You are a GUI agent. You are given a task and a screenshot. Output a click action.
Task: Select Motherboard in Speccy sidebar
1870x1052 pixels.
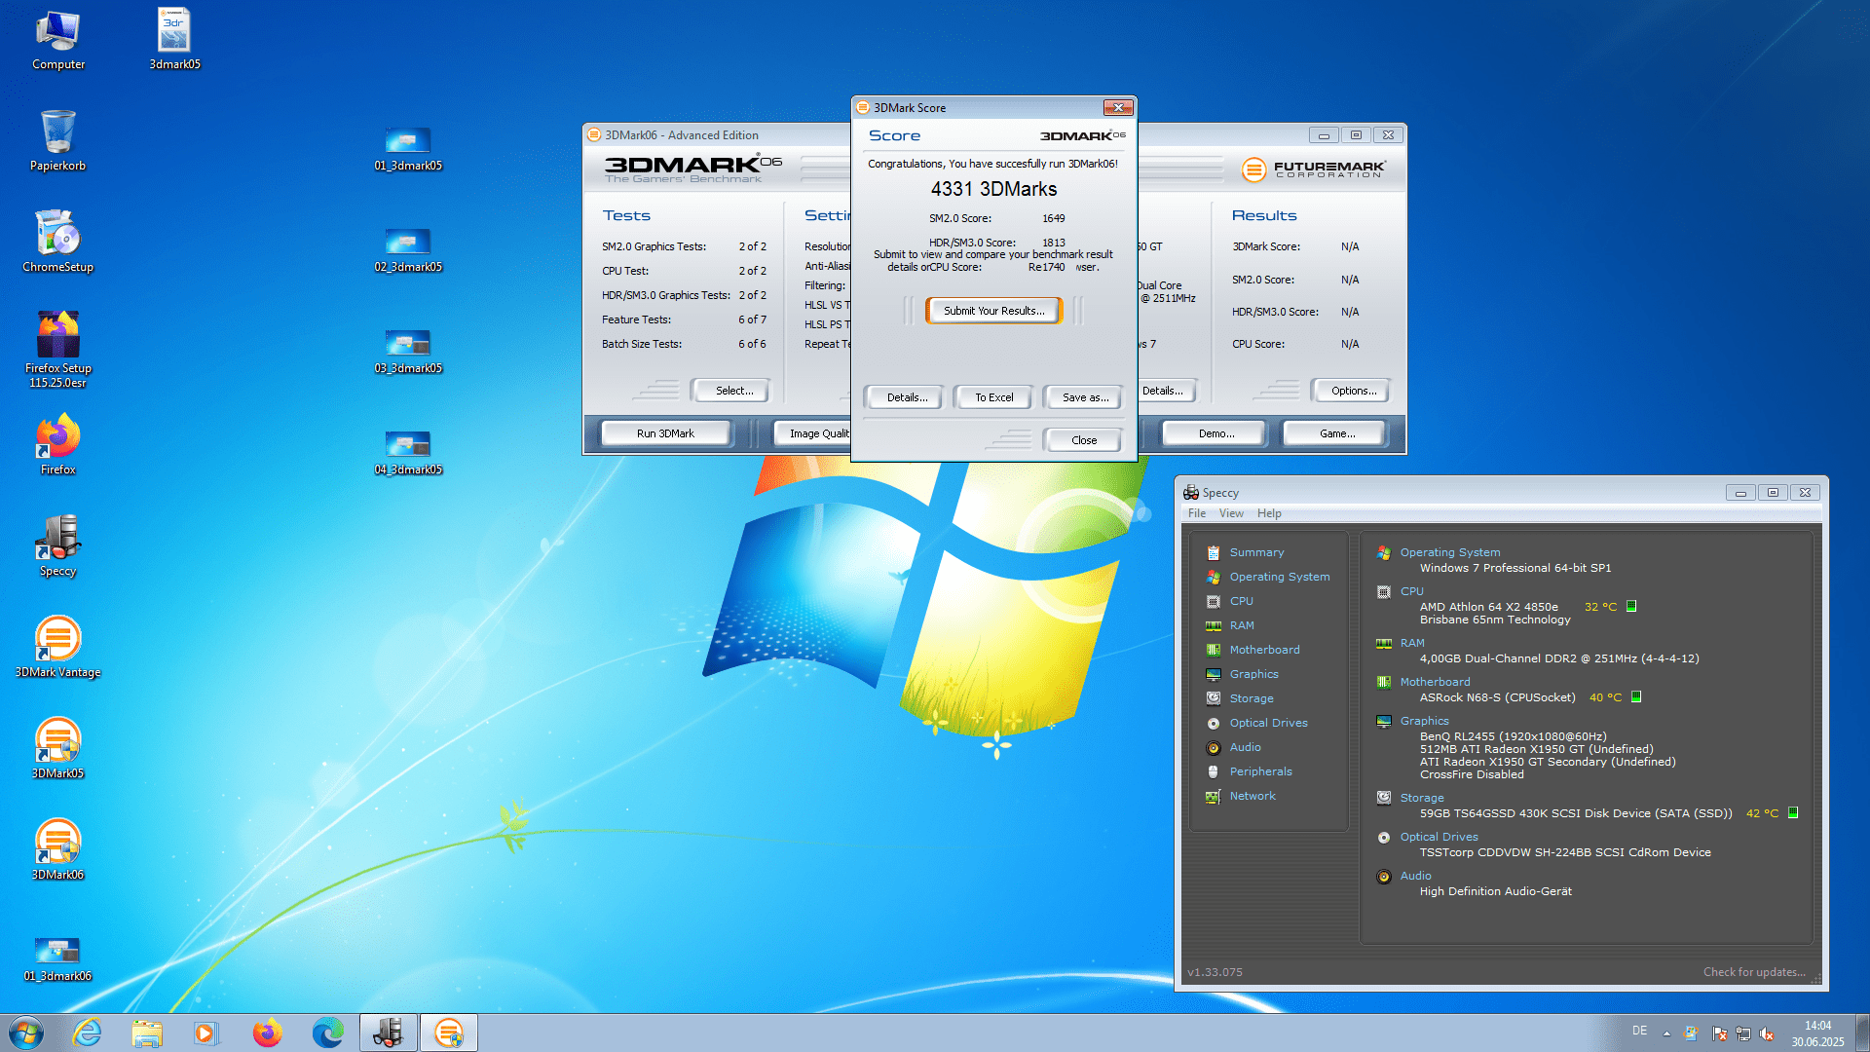pyautogui.click(x=1264, y=650)
